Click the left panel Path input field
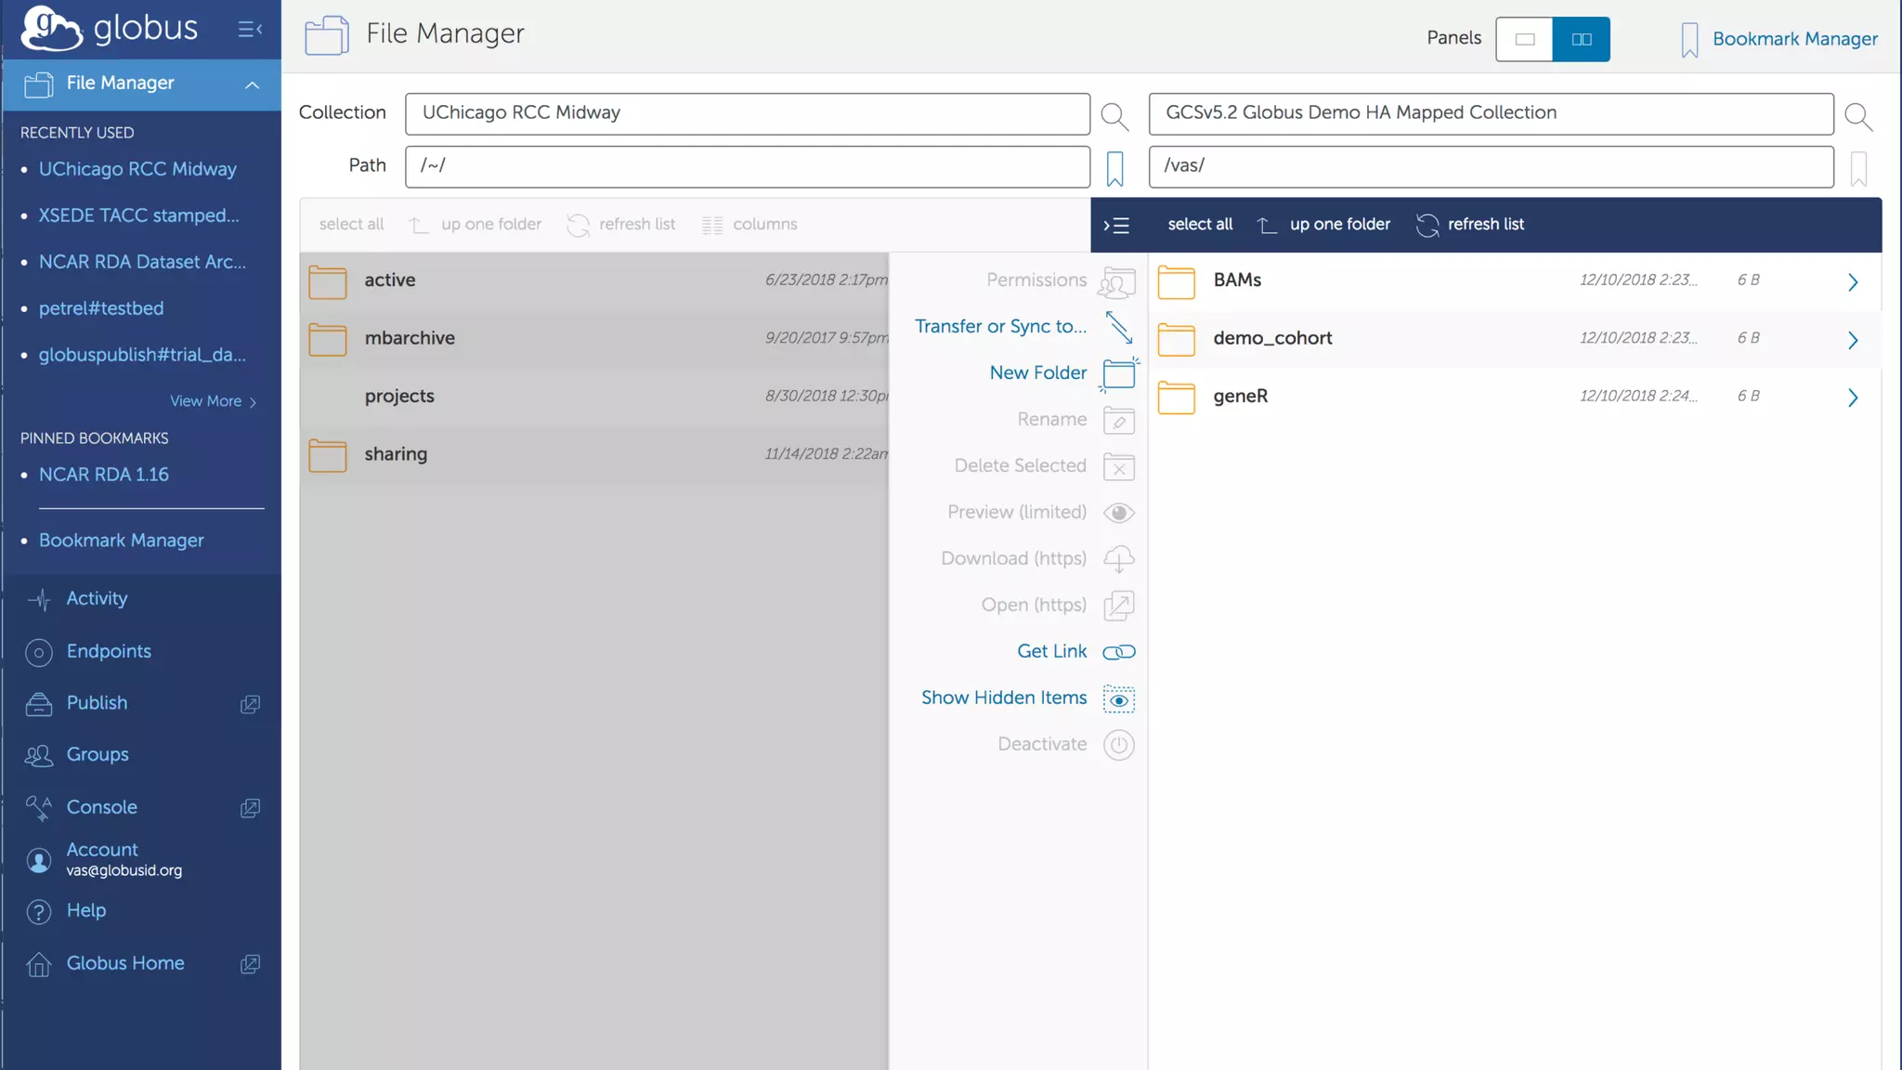1902x1070 pixels. point(747,165)
